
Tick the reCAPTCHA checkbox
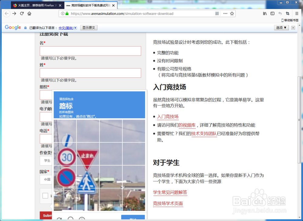coord(45,196)
